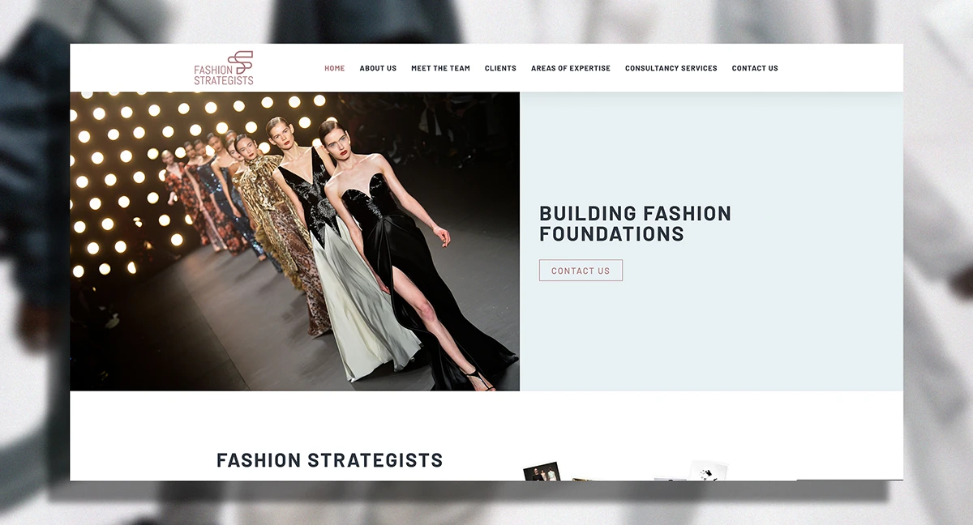Click the Contact Us outlined button

pos(581,271)
